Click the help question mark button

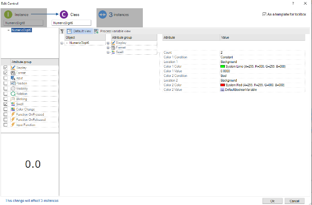[293, 4]
